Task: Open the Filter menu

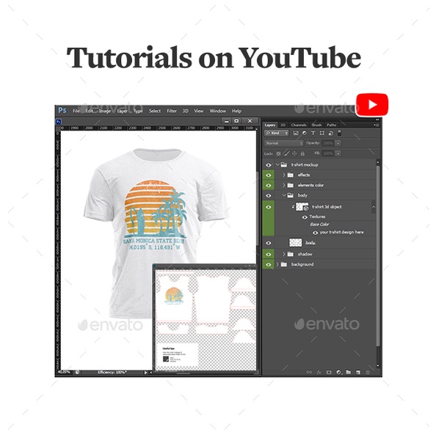Action: (172, 111)
